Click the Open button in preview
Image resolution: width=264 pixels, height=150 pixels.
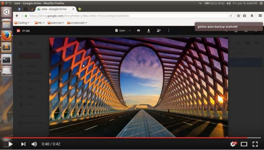(120, 31)
